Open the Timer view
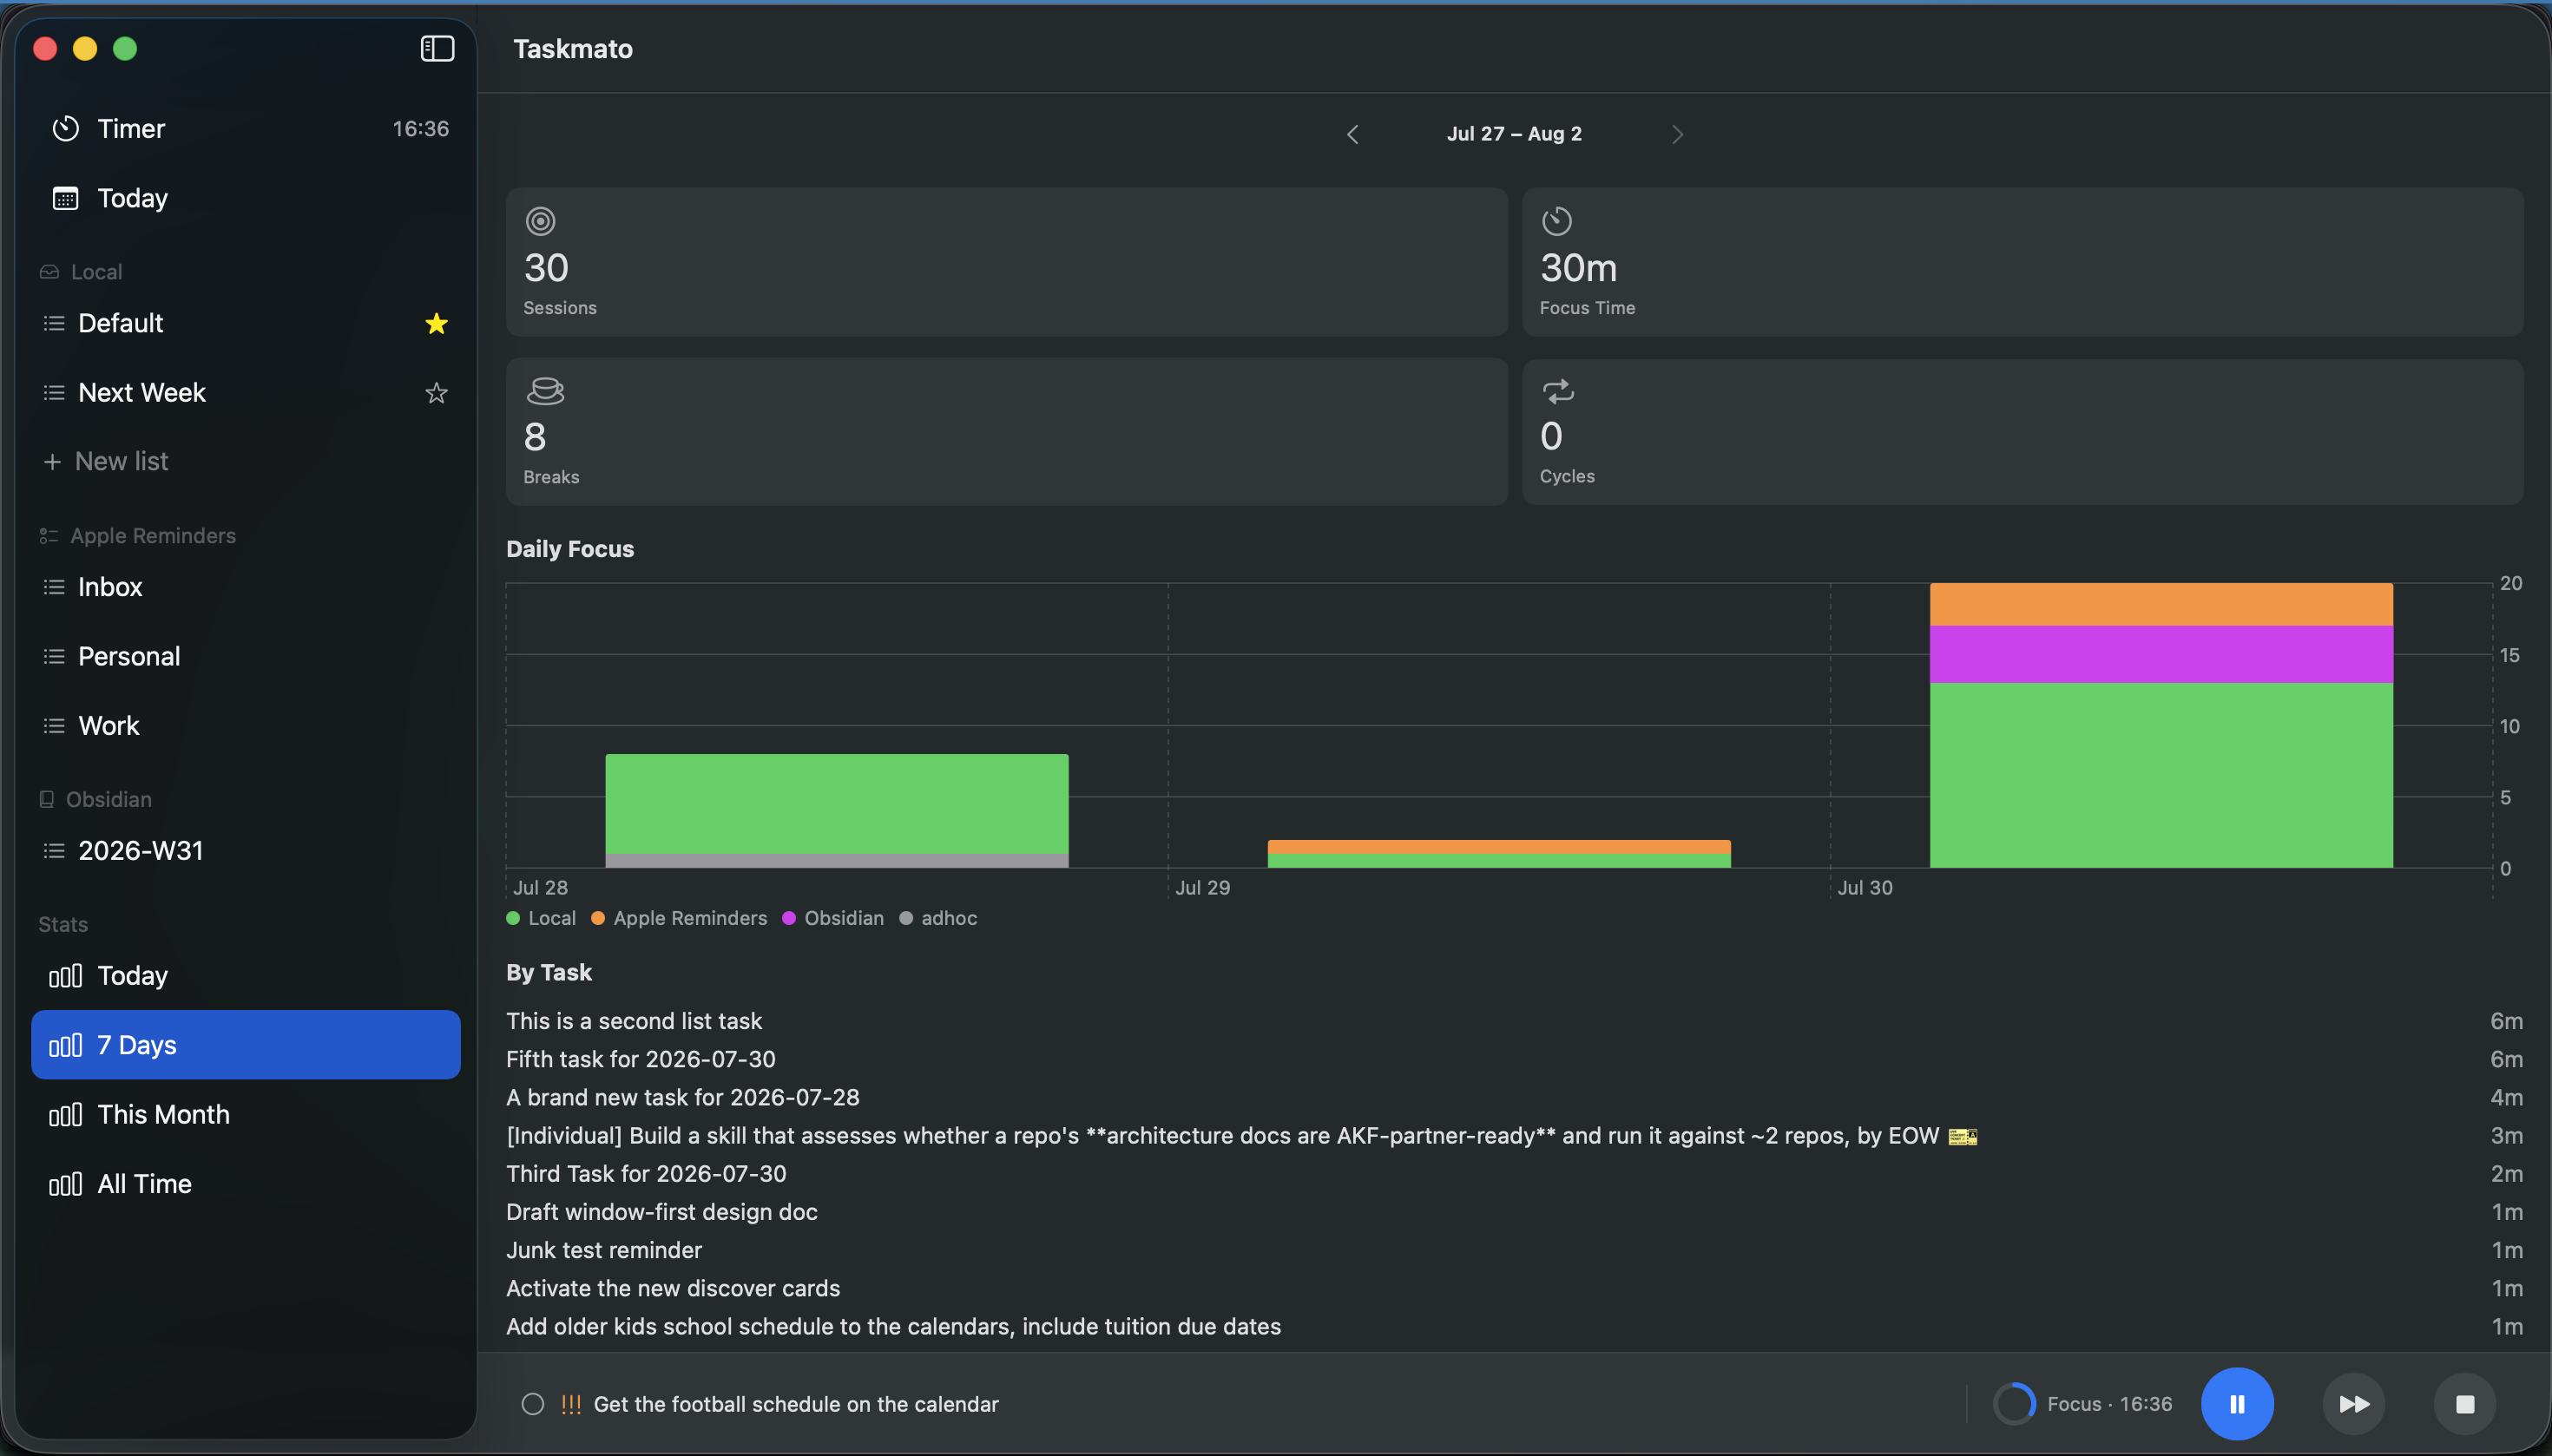Viewport: 2552px width, 1456px height. pyautogui.click(x=247, y=128)
